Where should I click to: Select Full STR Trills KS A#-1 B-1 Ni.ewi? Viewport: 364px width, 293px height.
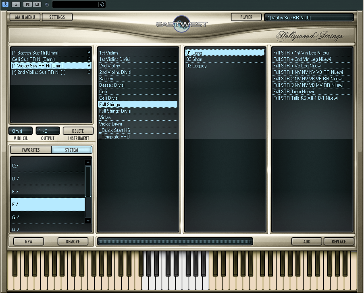pyautogui.click(x=312, y=98)
